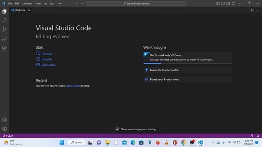
Task: Open the File menu
Action: coord(10,4)
